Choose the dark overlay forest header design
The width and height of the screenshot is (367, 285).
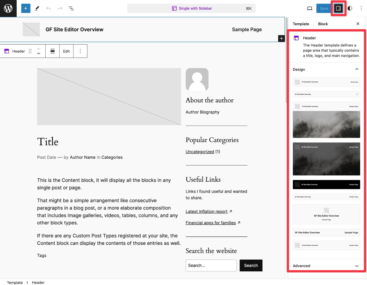(x=326, y=159)
